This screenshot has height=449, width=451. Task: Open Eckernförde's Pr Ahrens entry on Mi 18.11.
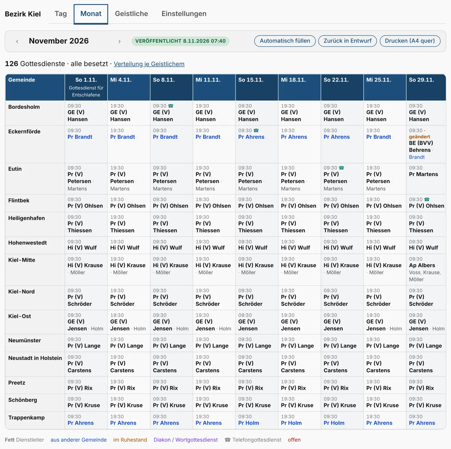pyautogui.click(x=294, y=137)
